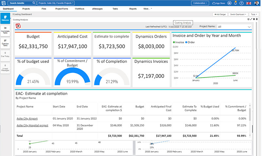Open the notifications bell
The width and height of the screenshot is (262, 156).
pyautogui.click(x=235, y=3)
